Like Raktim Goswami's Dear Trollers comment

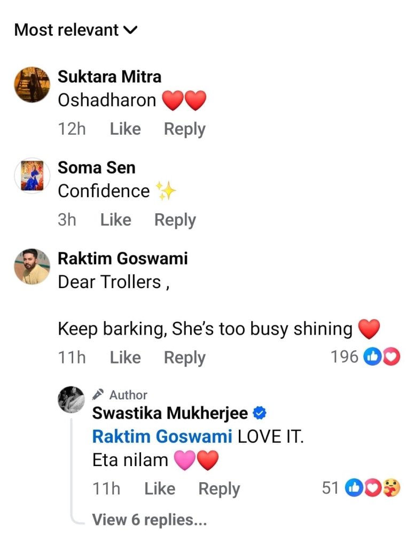pyautogui.click(x=125, y=358)
